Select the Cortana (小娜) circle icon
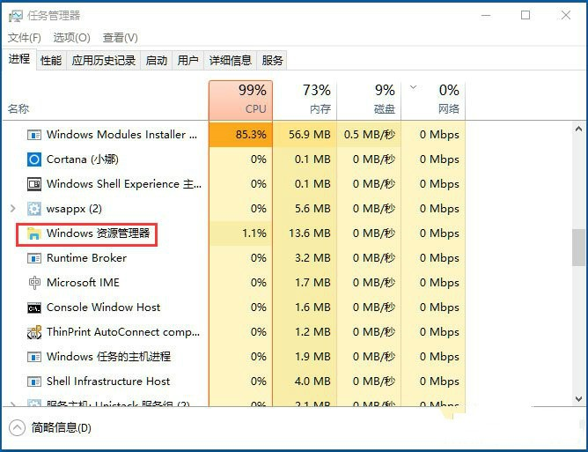The width and height of the screenshot is (588, 452). (x=34, y=159)
